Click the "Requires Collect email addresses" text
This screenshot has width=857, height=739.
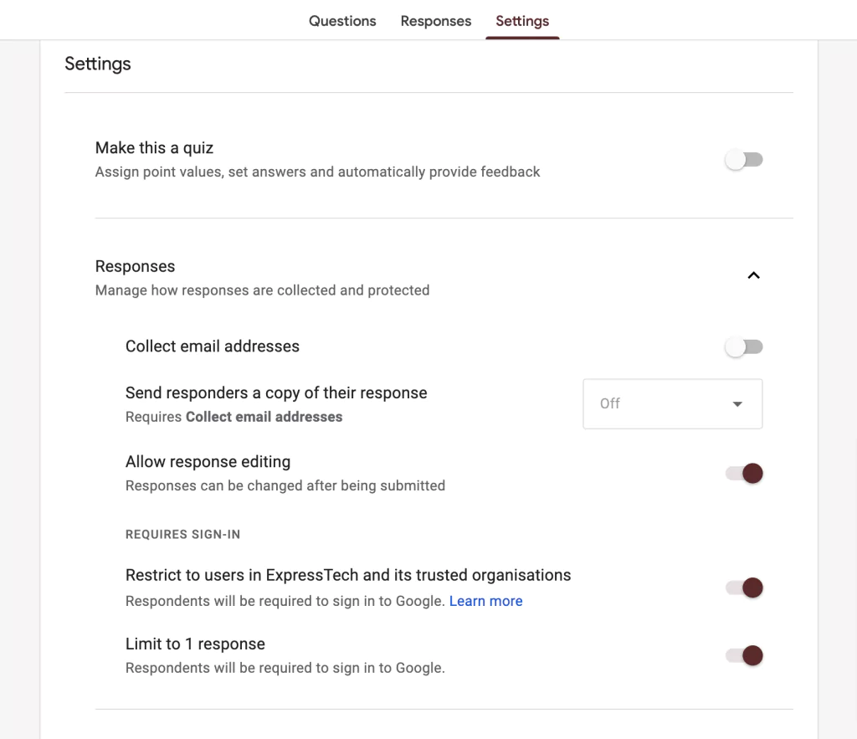(x=233, y=417)
